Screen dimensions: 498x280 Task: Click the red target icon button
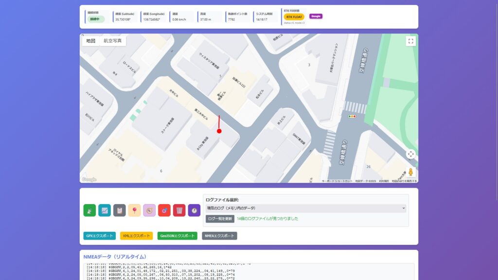(x=164, y=210)
